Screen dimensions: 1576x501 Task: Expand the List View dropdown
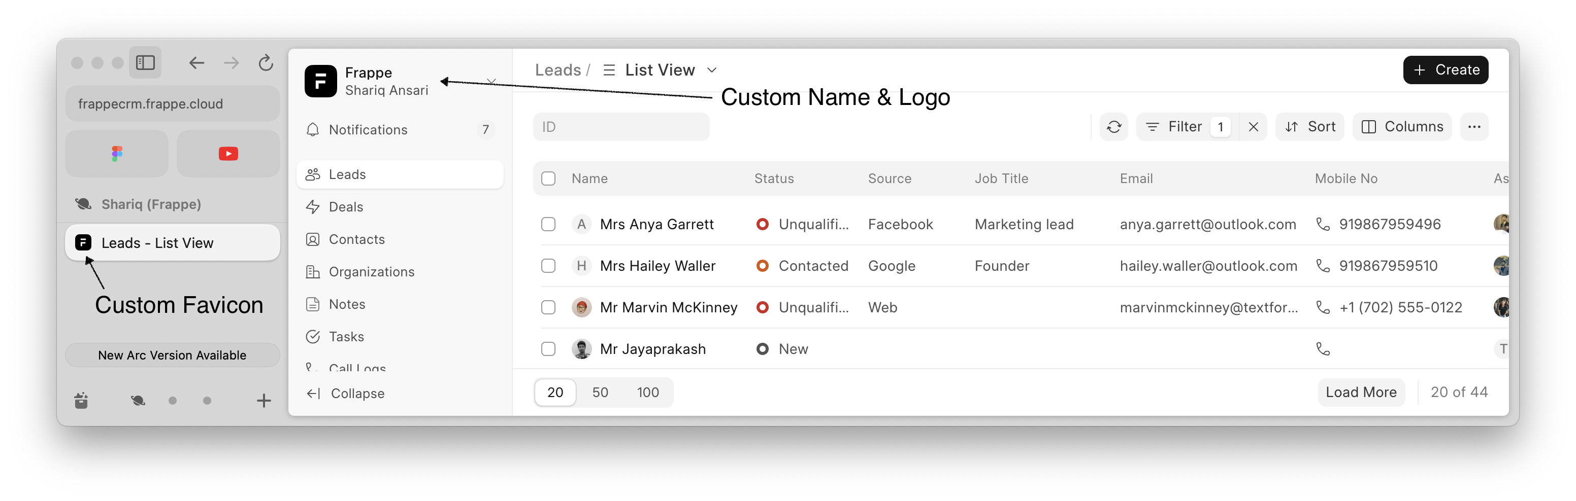coord(711,69)
